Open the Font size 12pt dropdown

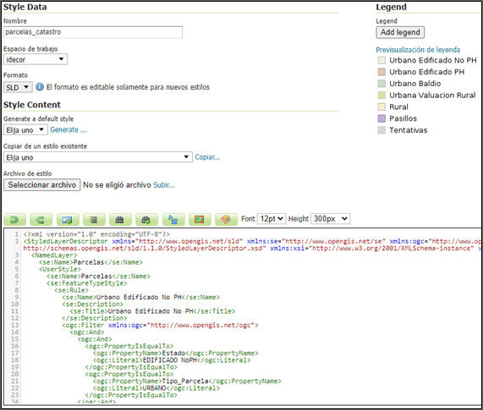[272, 219]
